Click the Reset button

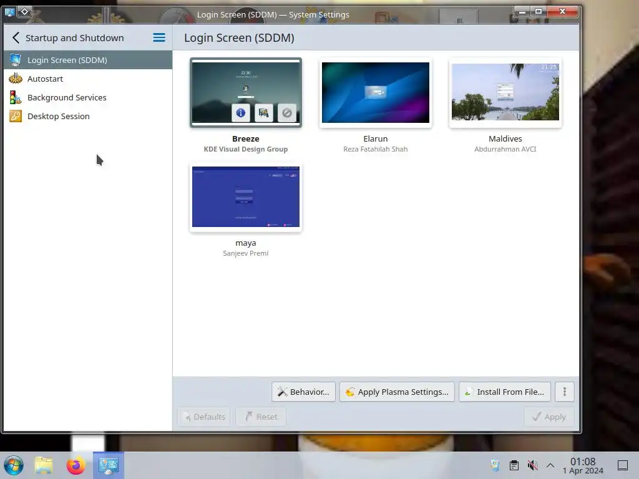click(261, 417)
